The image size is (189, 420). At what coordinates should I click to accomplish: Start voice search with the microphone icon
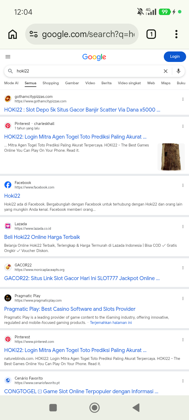click(178, 71)
